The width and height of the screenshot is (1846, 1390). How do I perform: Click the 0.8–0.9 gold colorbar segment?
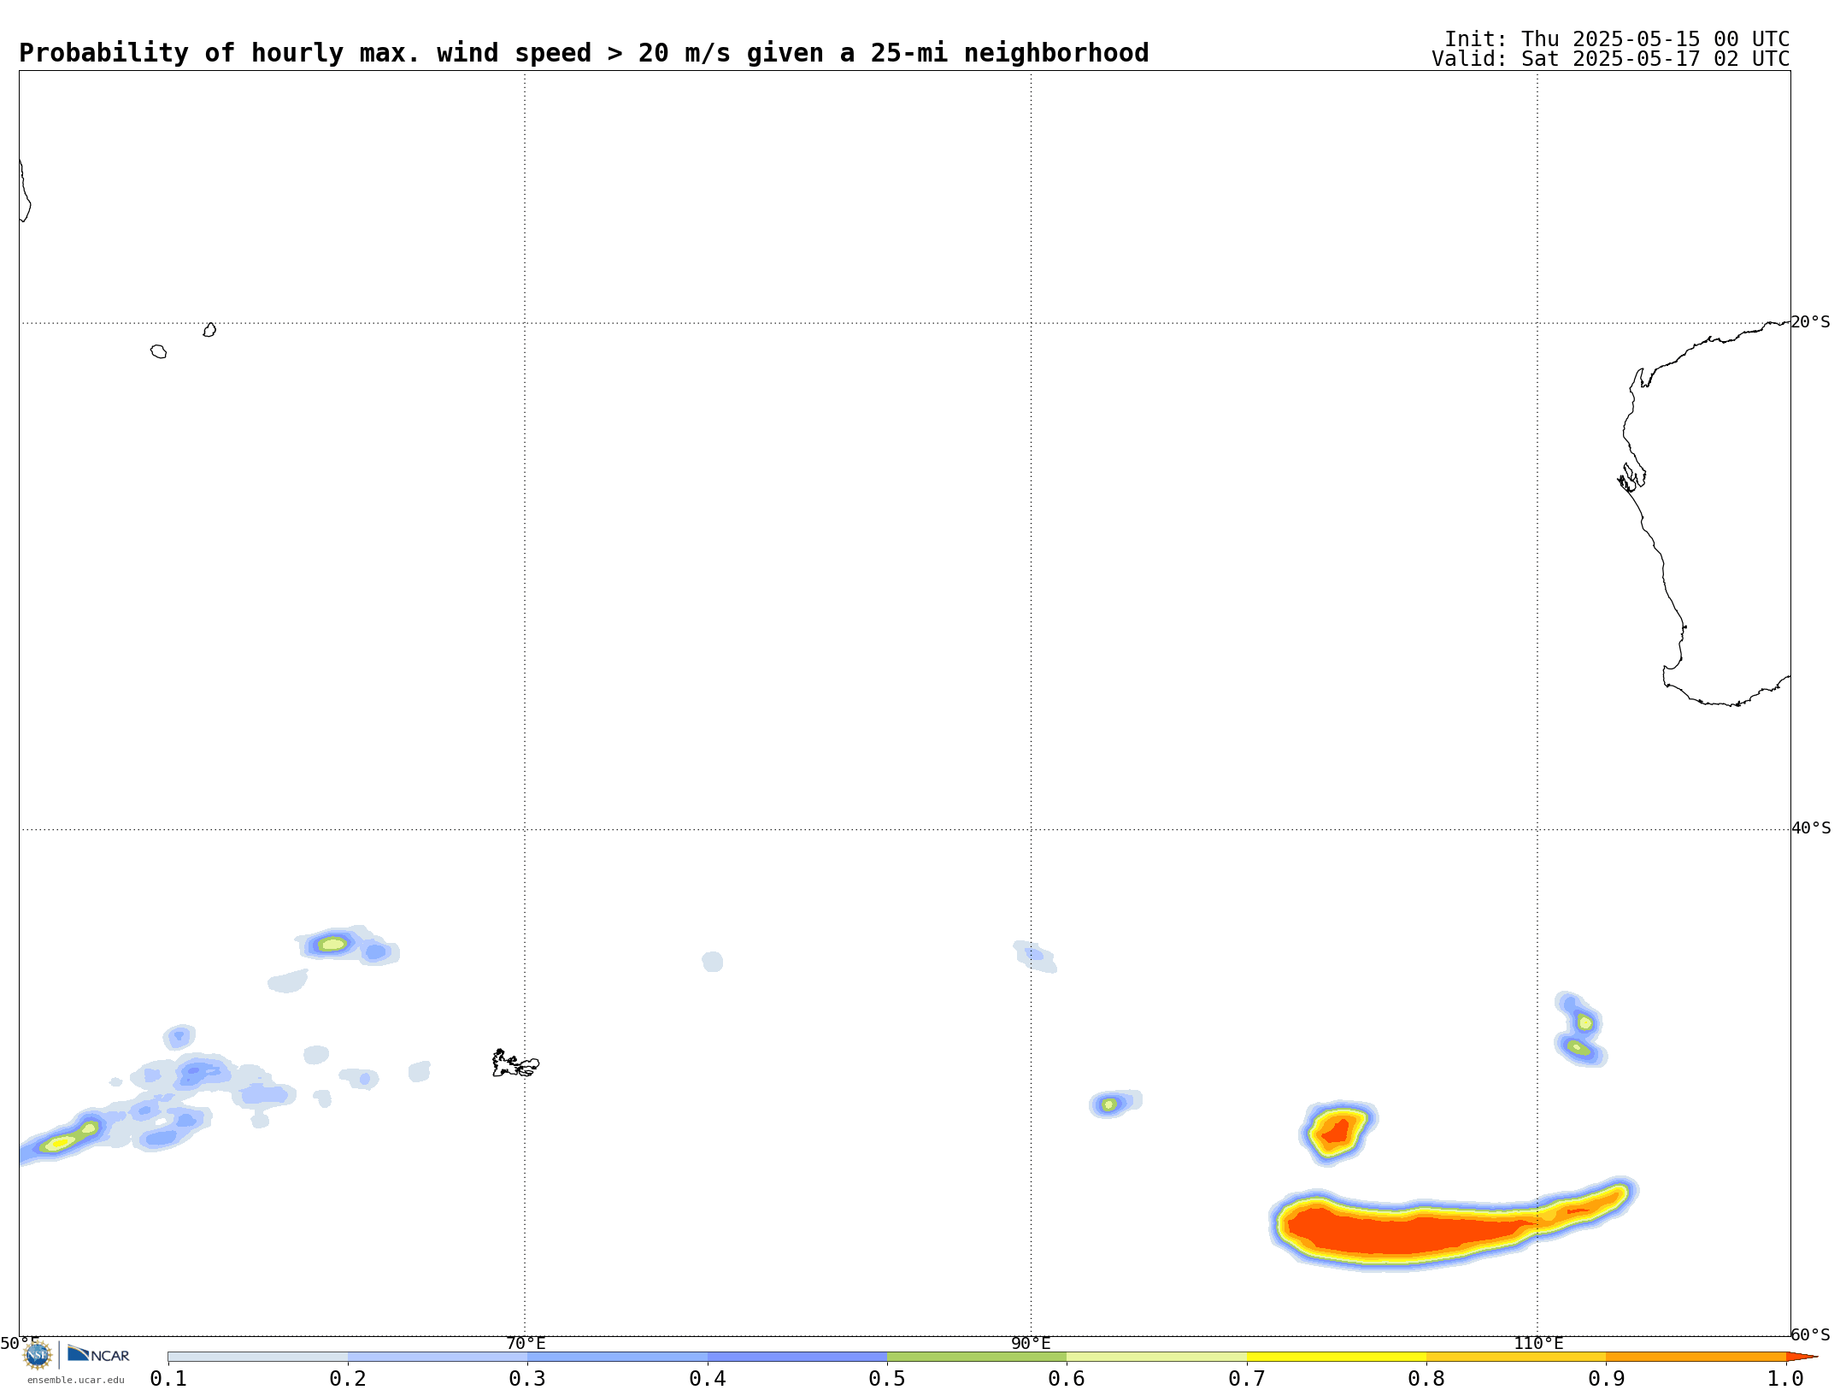click(1516, 1357)
